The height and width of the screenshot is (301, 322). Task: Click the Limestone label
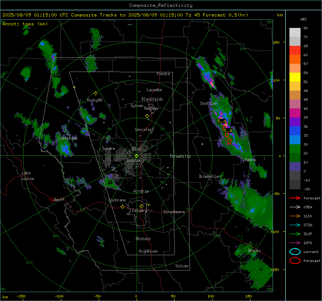coord(68,138)
